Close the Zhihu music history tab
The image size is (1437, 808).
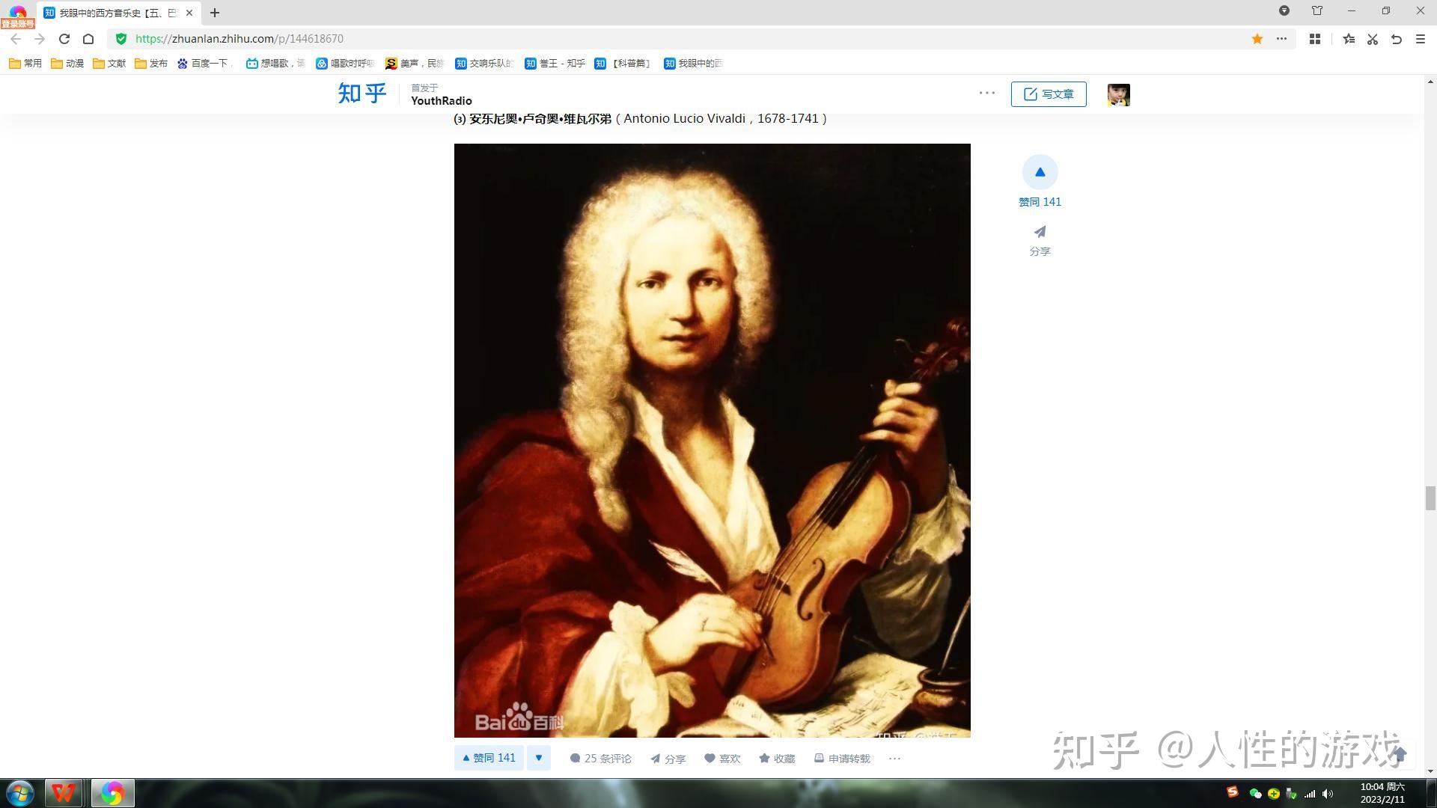[x=189, y=13]
